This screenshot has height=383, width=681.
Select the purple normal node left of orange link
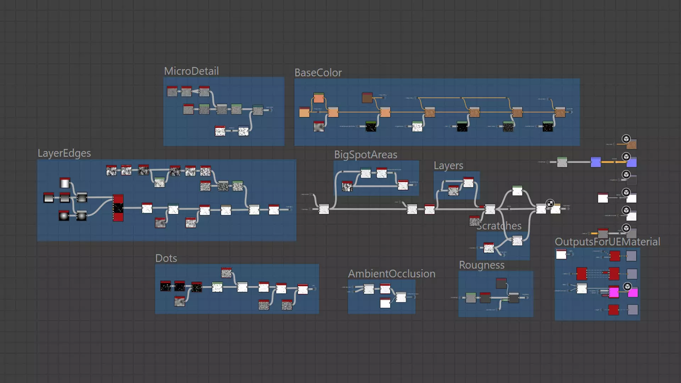pos(596,162)
